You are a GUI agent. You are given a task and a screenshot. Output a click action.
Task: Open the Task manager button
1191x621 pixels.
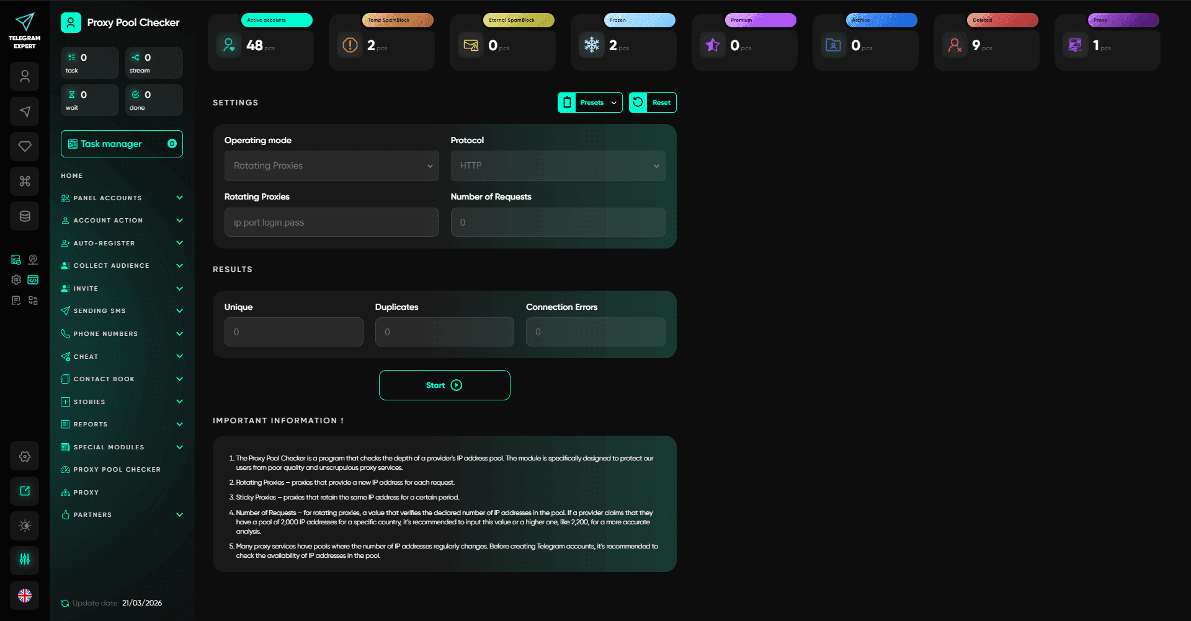[122, 144]
